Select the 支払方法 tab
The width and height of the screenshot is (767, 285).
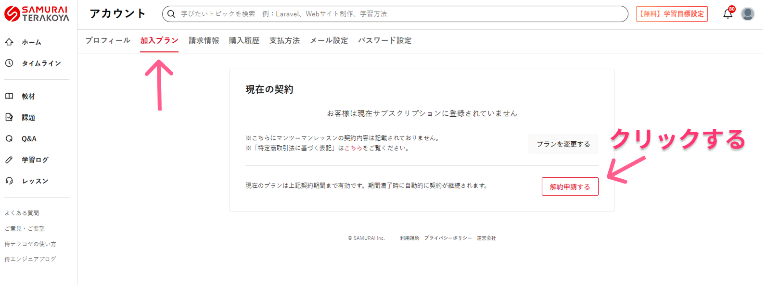[284, 40]
